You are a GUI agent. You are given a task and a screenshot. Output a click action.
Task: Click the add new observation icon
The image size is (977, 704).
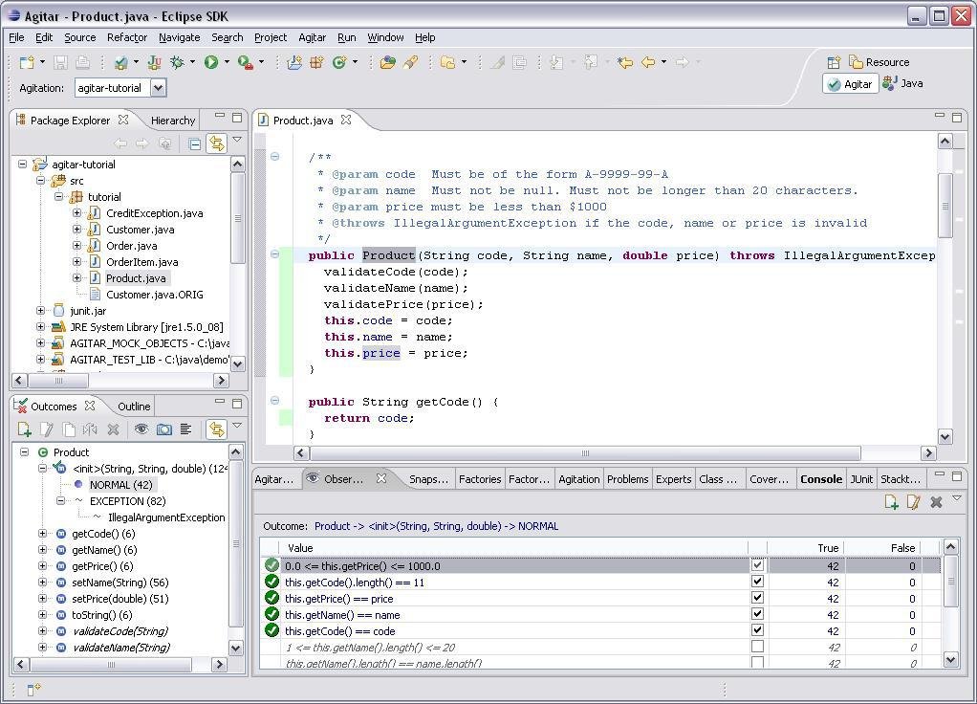891,502
